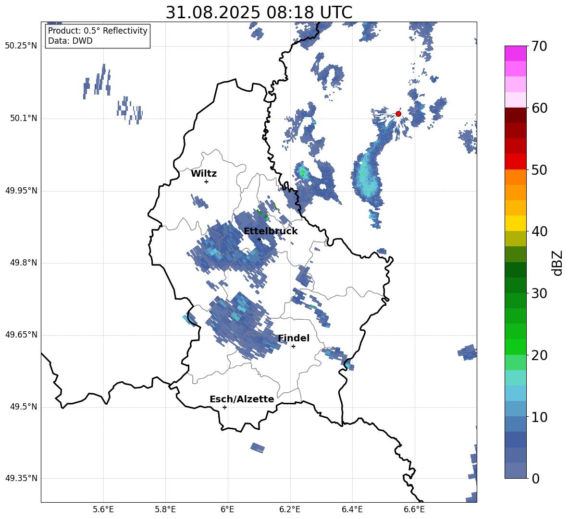Pick the yellow colorbar segment at 40
The height and width of the screenshot is (519, 569).
click(x=515, y=223)
